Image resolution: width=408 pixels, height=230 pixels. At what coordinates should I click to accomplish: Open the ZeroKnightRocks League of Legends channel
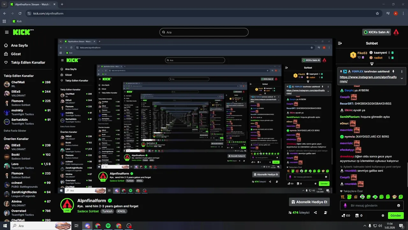(27, 194)
